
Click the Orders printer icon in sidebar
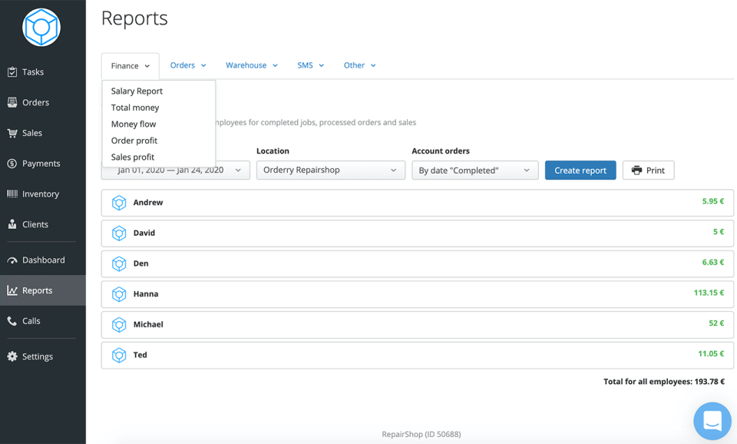pos(12,102)
